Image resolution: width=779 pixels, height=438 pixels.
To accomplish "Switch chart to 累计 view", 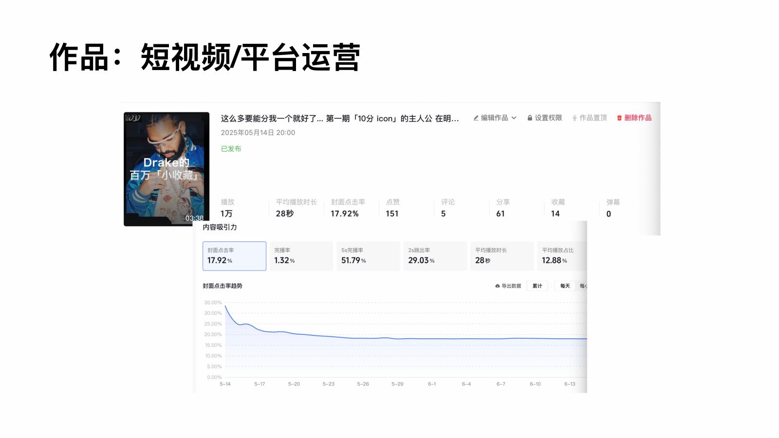I will (x=537, y=286).
